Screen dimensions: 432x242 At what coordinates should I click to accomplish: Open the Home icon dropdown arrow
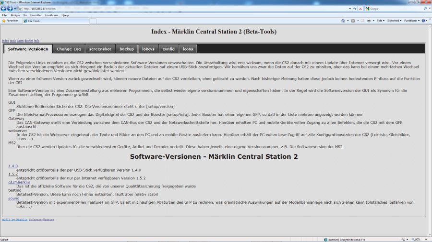pyautogui.click(x=348, y=21)
